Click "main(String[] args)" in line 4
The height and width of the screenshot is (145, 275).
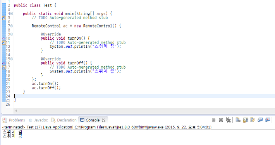pyautogui.click(x=86, y=13)
